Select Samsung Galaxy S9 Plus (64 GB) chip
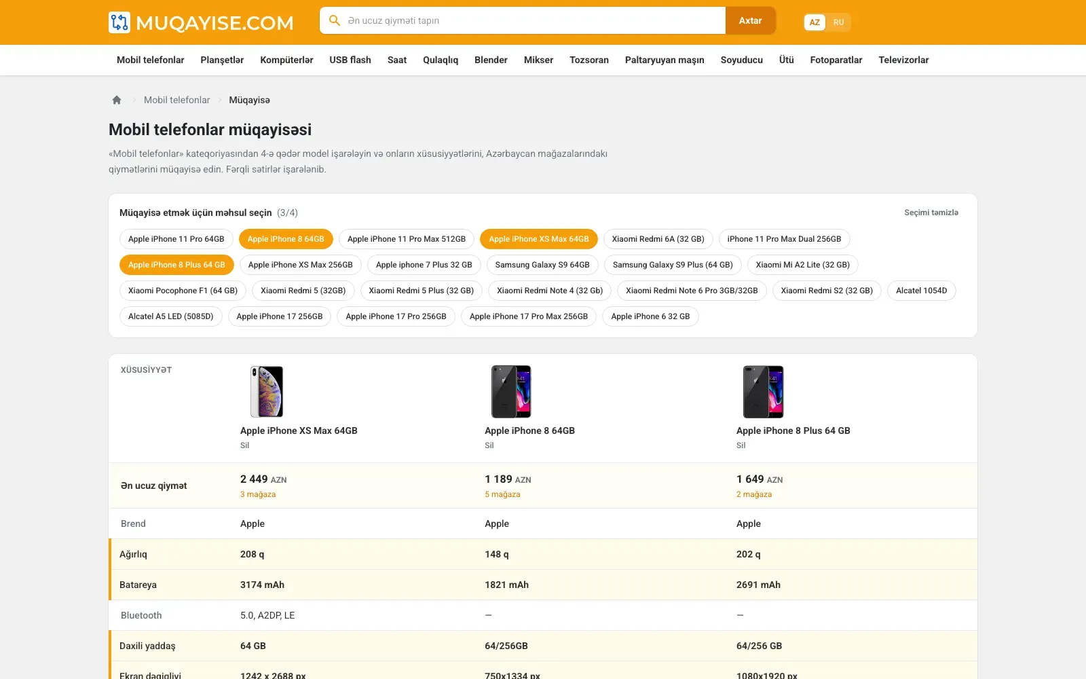This screenshot has height=679, width=1086. 673,265
